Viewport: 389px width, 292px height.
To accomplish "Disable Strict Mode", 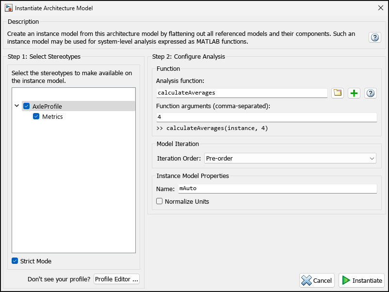I will point(15,261).
